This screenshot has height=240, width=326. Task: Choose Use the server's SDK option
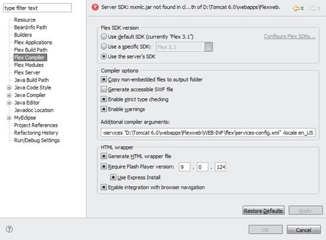104,56
